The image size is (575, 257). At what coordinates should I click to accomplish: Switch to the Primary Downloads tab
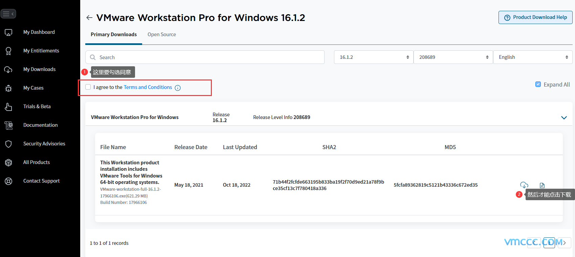pos(114,34)
